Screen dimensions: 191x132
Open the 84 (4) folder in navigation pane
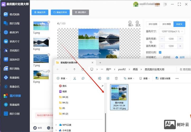point(64,97)
